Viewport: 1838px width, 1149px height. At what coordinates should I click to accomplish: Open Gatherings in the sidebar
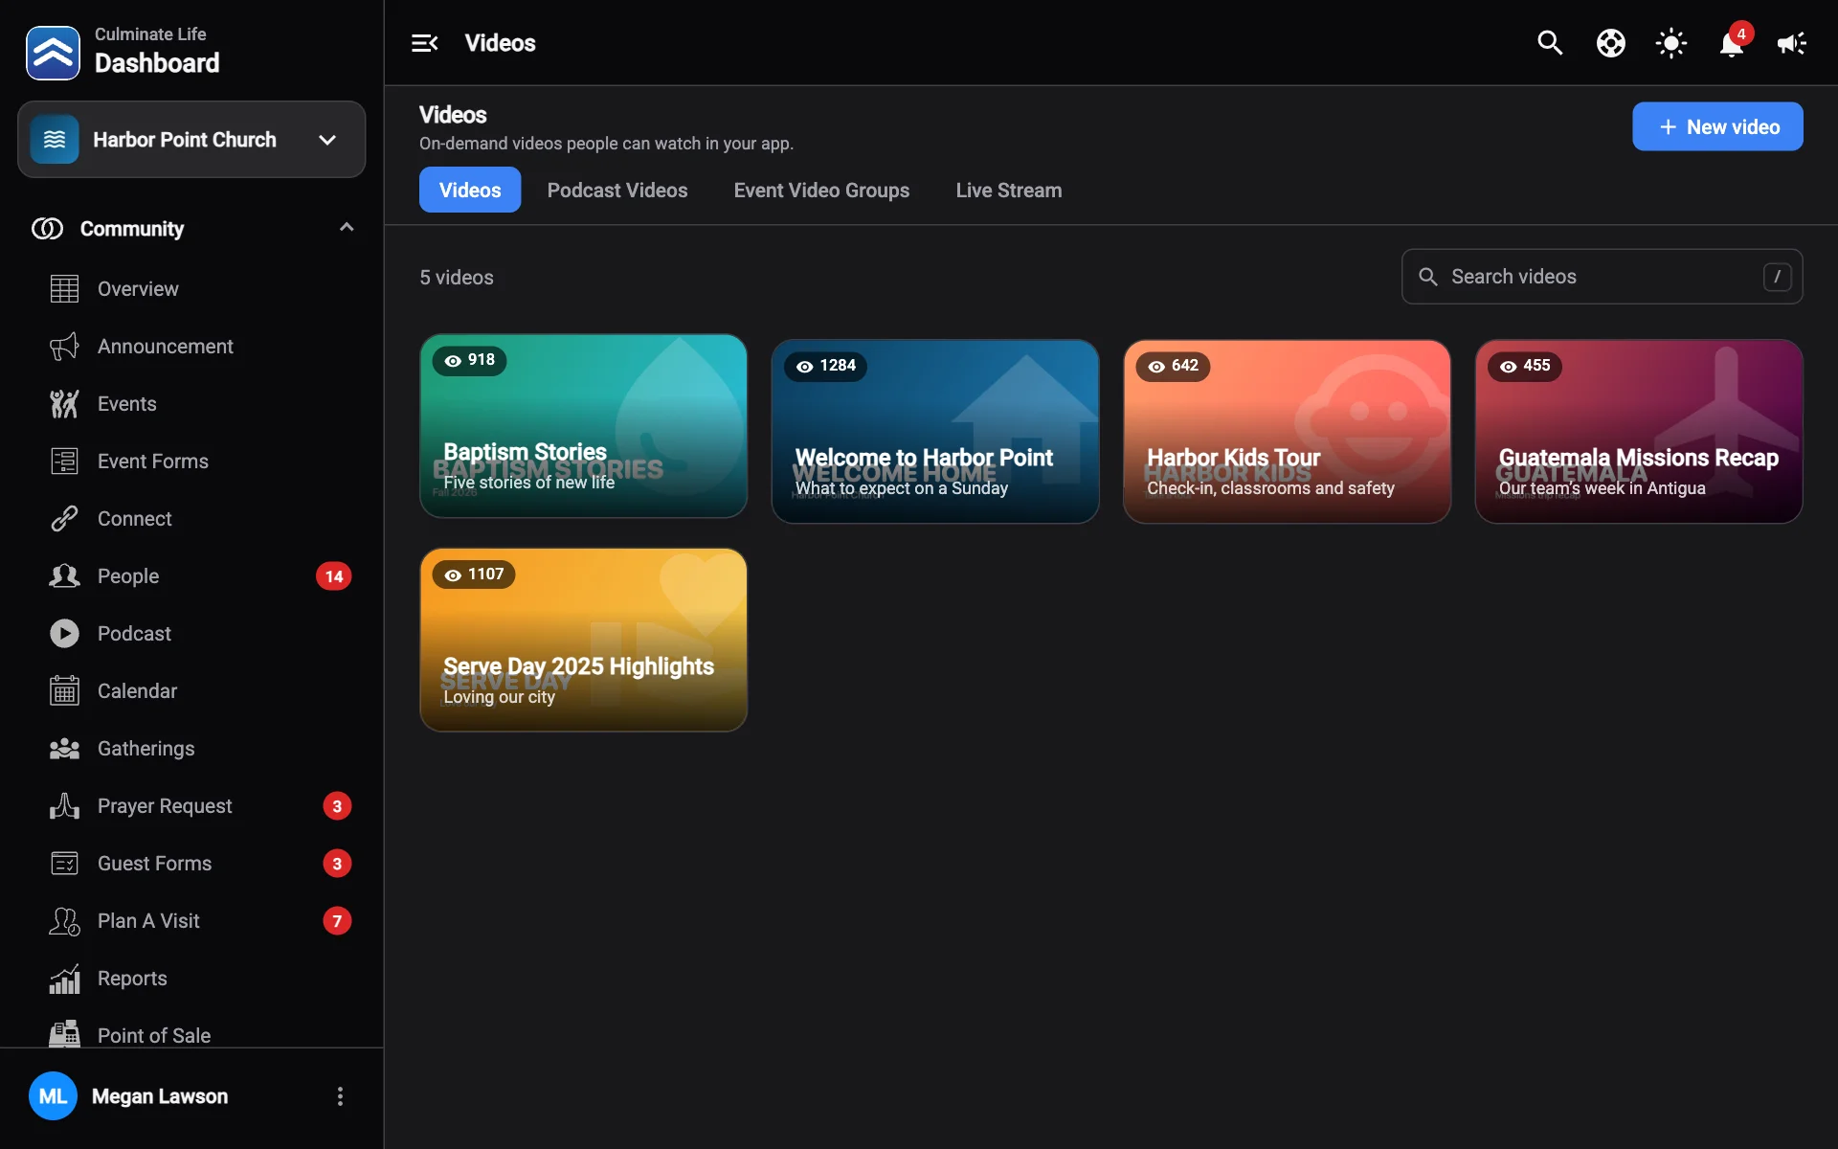click(191, 749)
